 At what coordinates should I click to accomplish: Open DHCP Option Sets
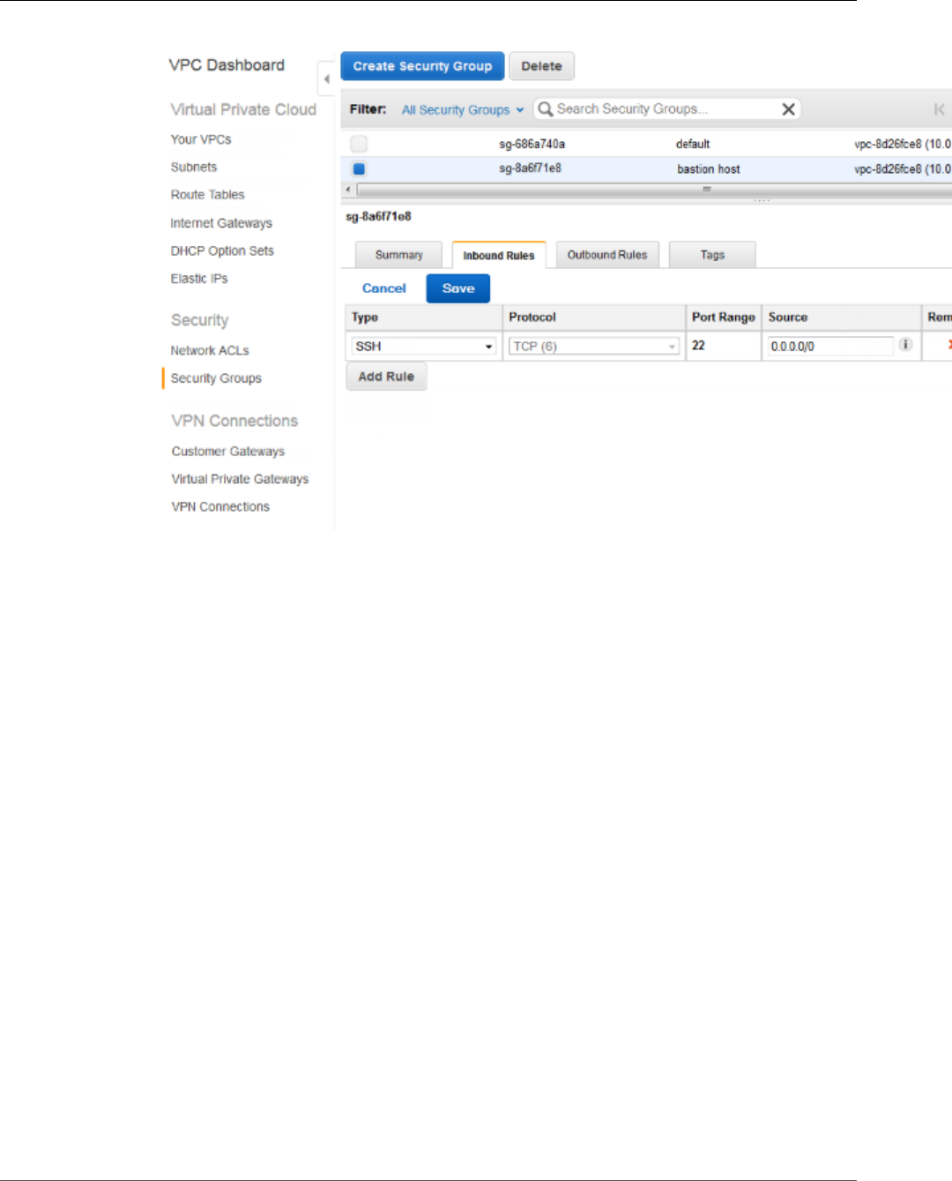click(x=222, y=250)
